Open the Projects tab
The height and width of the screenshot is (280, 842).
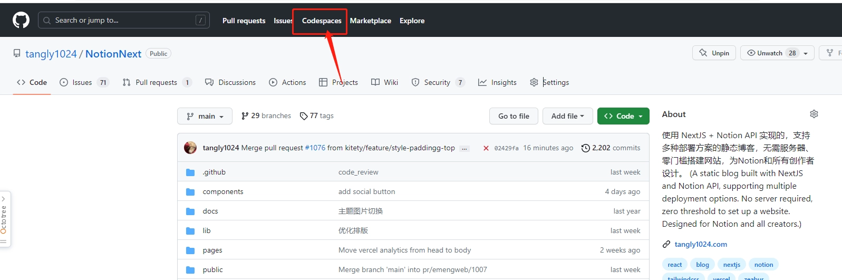coord(338,82)
